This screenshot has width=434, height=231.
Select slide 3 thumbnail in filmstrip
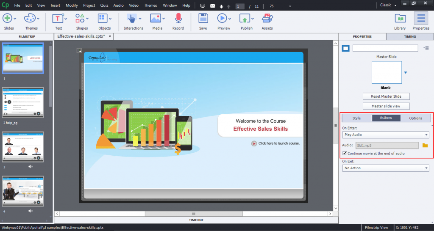pyautogui.click(x=23, y=147)
